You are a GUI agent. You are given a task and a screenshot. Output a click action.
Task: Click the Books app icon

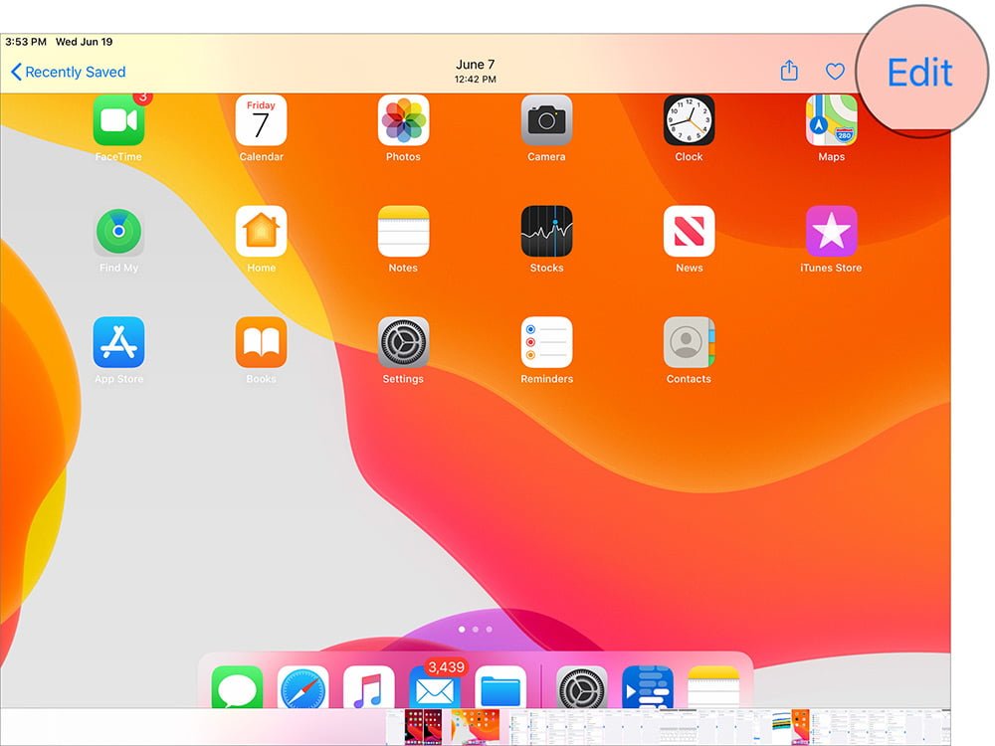pos(261,342)
